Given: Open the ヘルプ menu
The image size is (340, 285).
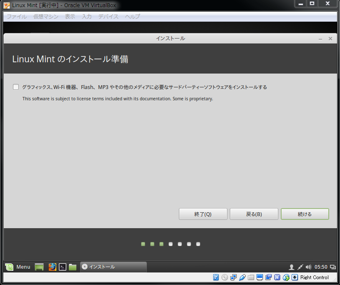Looking at the screenshot, I should 133,17.
